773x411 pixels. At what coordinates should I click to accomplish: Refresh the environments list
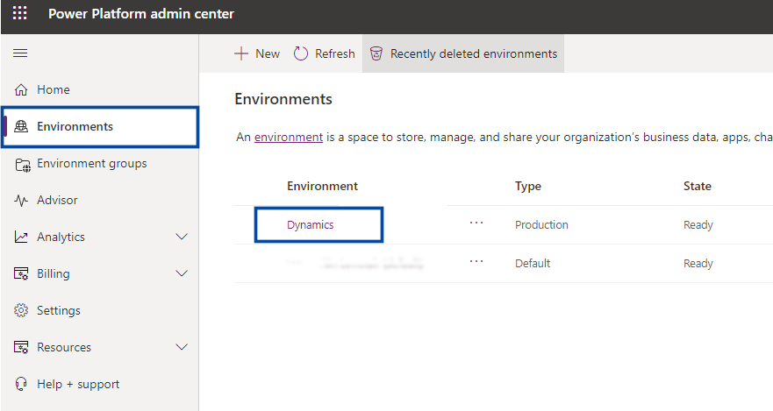[x=325, y=53]
